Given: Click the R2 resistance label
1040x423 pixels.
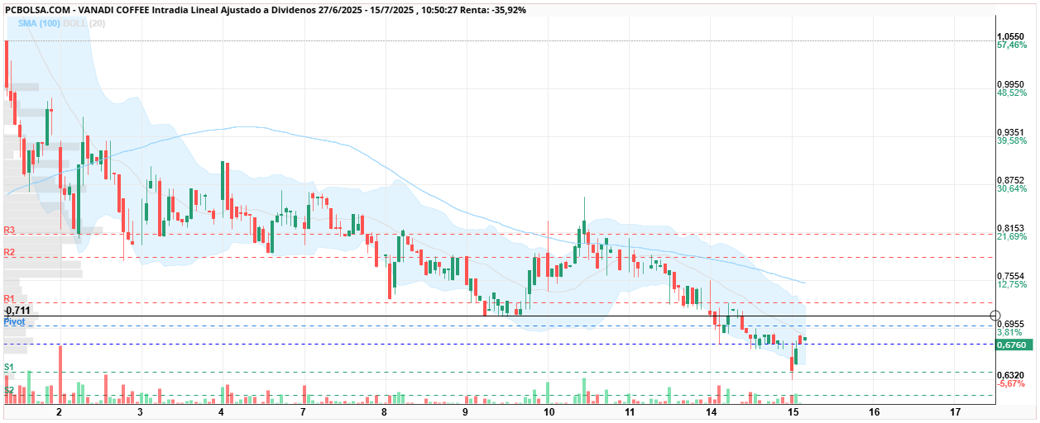Looking at the screenshot, I should pyautogui.click(x=10, y=252).
